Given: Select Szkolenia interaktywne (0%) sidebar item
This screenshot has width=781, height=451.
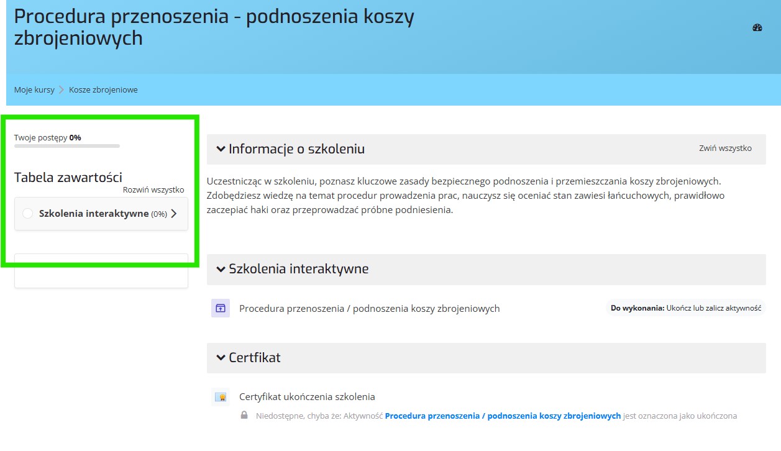Looking at the screenshot, I should click(101, 214).
